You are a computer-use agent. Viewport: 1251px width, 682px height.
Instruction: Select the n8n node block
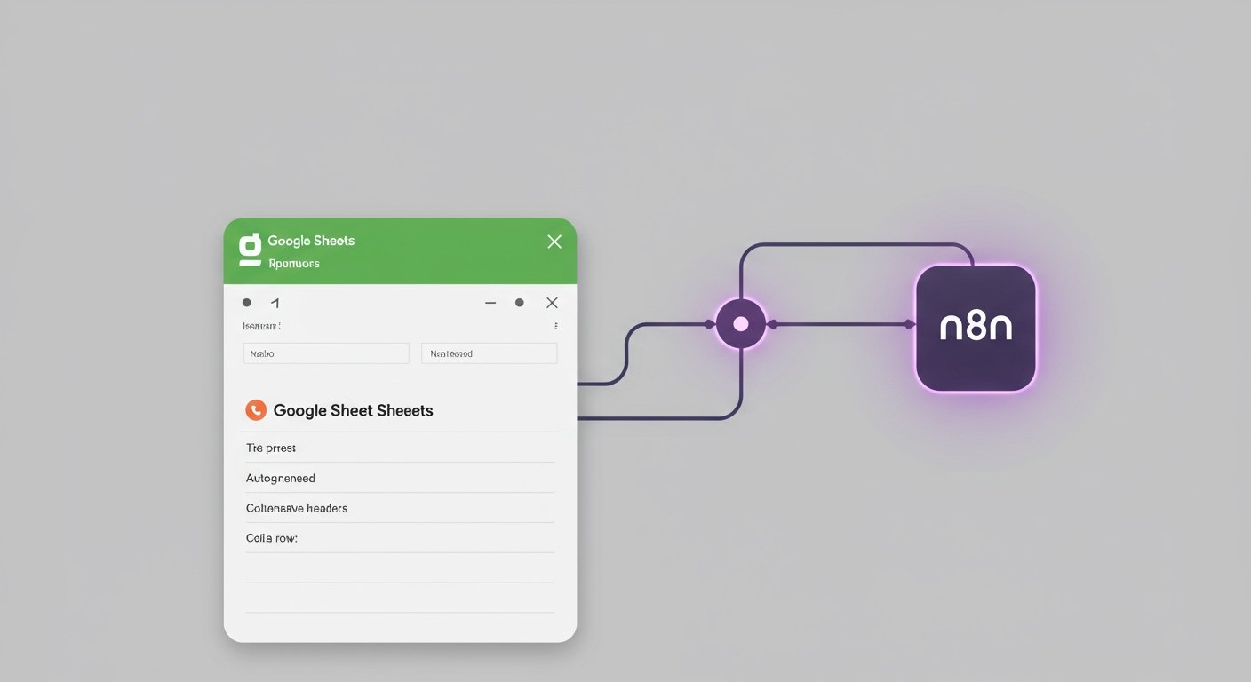976,328
